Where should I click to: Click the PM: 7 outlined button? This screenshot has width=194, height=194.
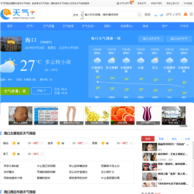tap(41, 91)
